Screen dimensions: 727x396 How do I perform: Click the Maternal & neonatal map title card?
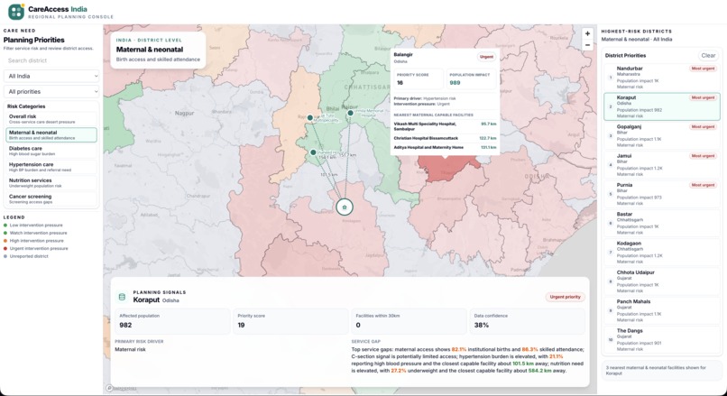(158, 51)
